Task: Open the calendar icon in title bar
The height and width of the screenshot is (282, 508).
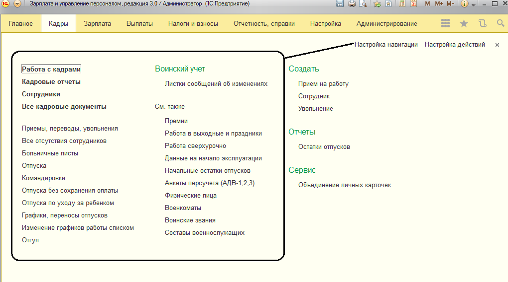Action: (413, 4)
